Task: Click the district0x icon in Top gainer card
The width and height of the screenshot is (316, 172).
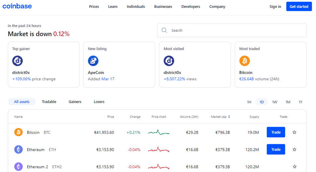Action: pos(17,61)
